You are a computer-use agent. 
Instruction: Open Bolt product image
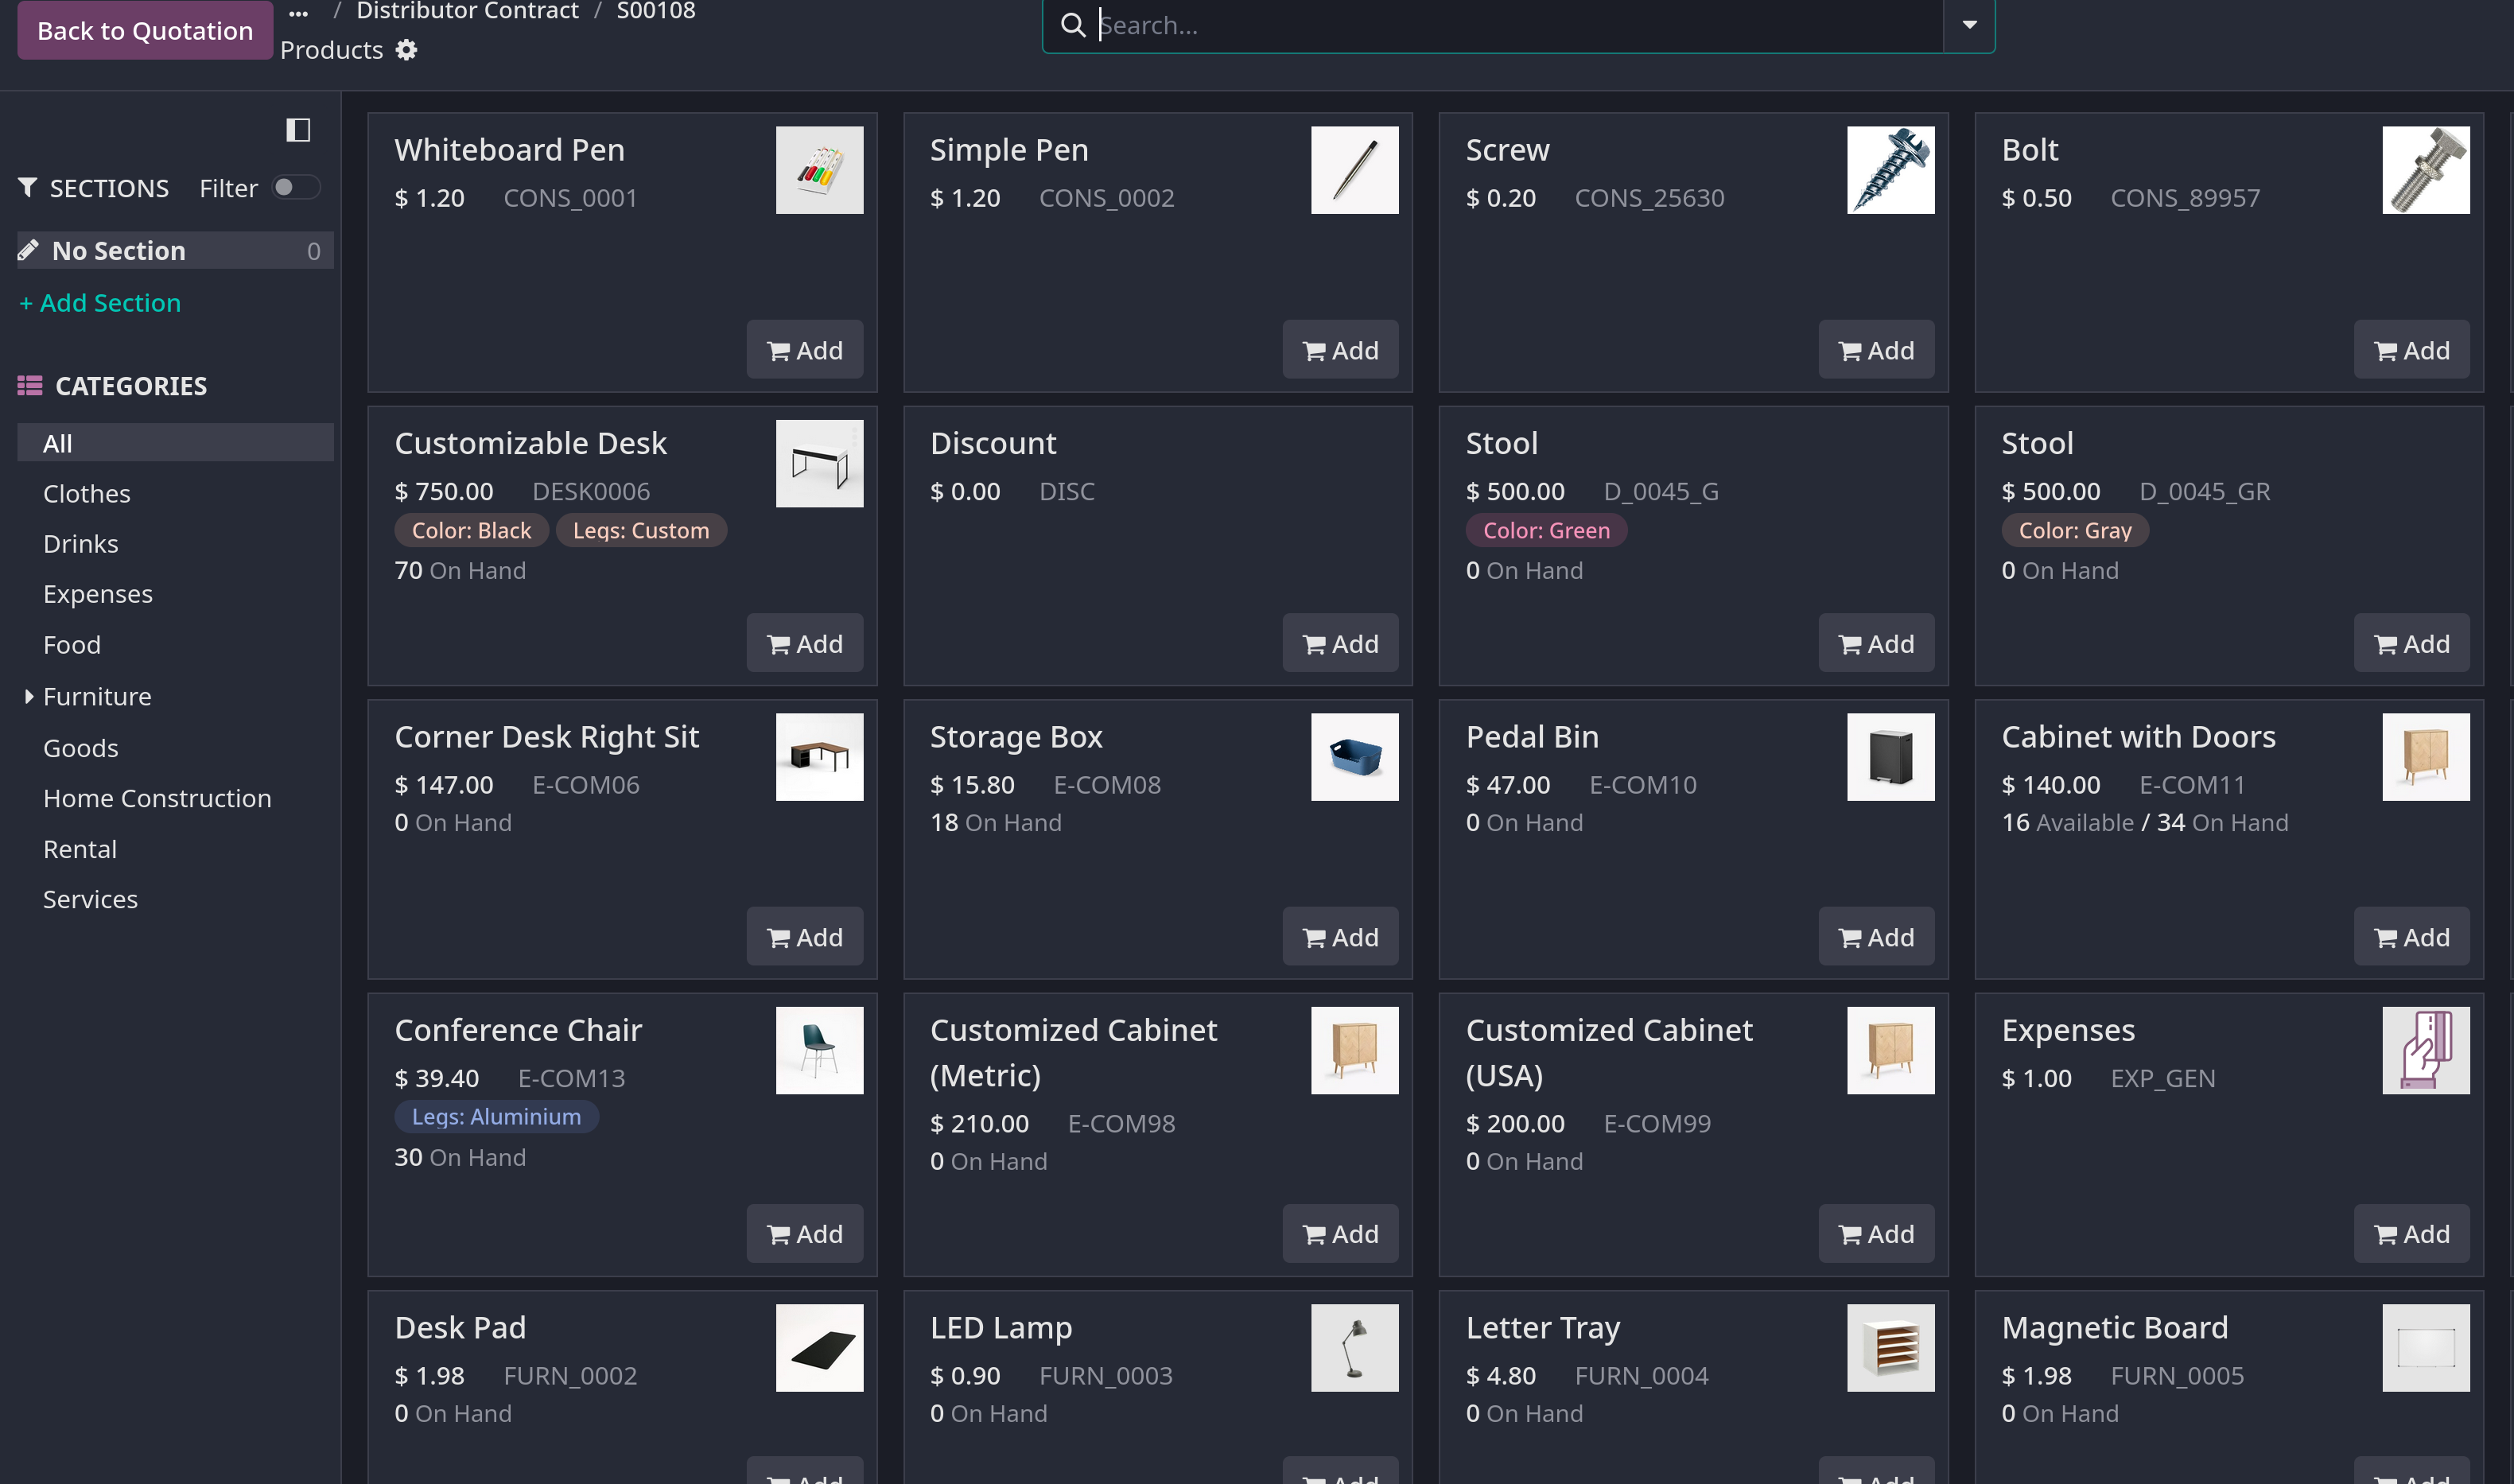pos(2425,170)
